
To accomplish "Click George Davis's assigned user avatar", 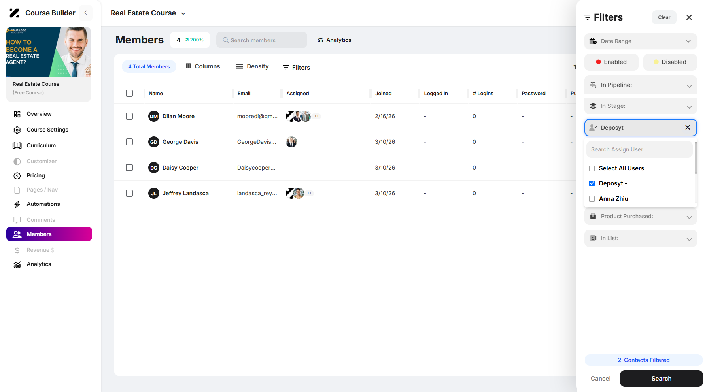I will click(291, 142).
